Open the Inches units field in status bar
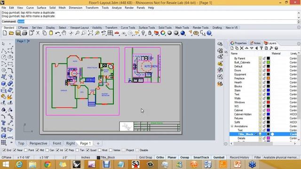Screen dimensions: 301x169 86,157
